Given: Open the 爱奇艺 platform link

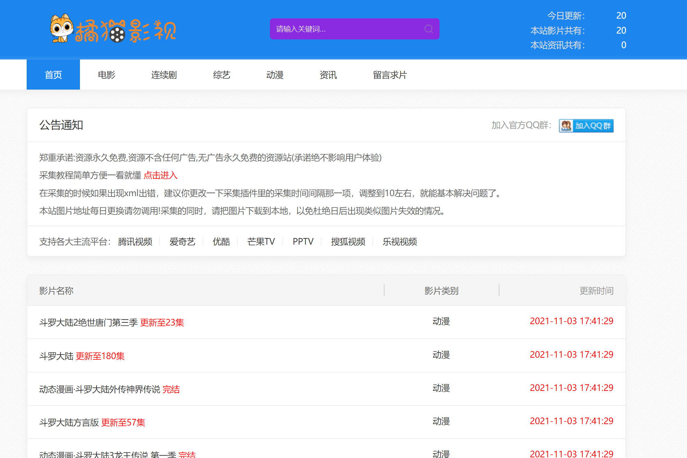Looking at the screenshot, I should 182,241.
